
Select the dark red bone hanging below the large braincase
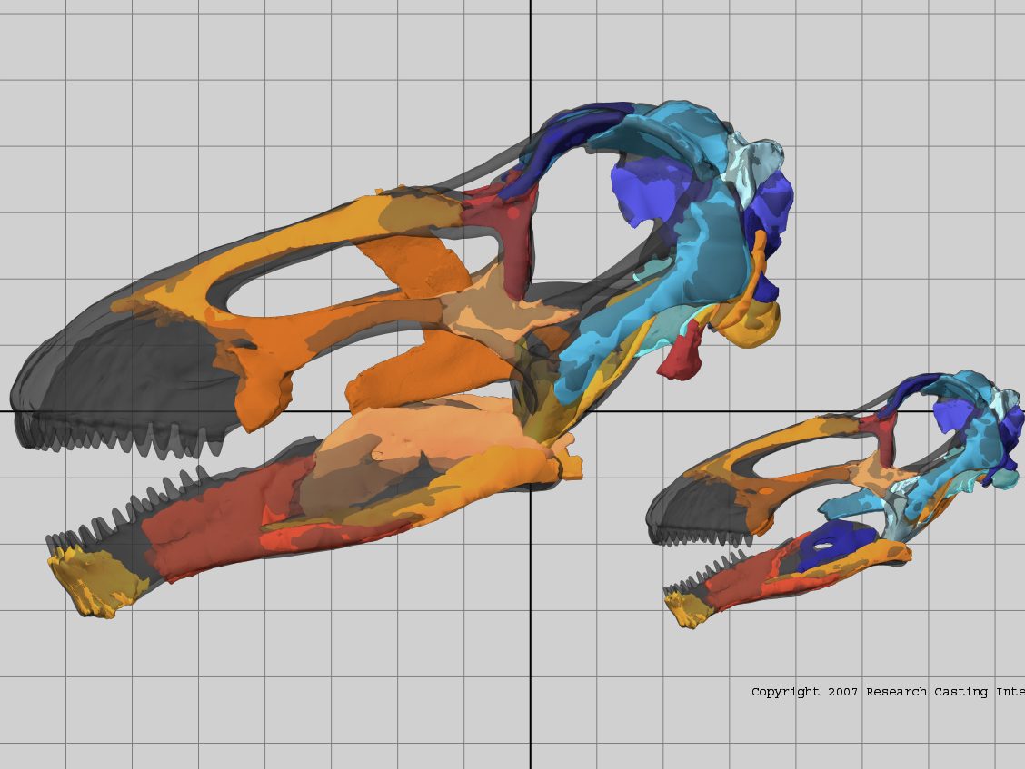pos(683,354)
